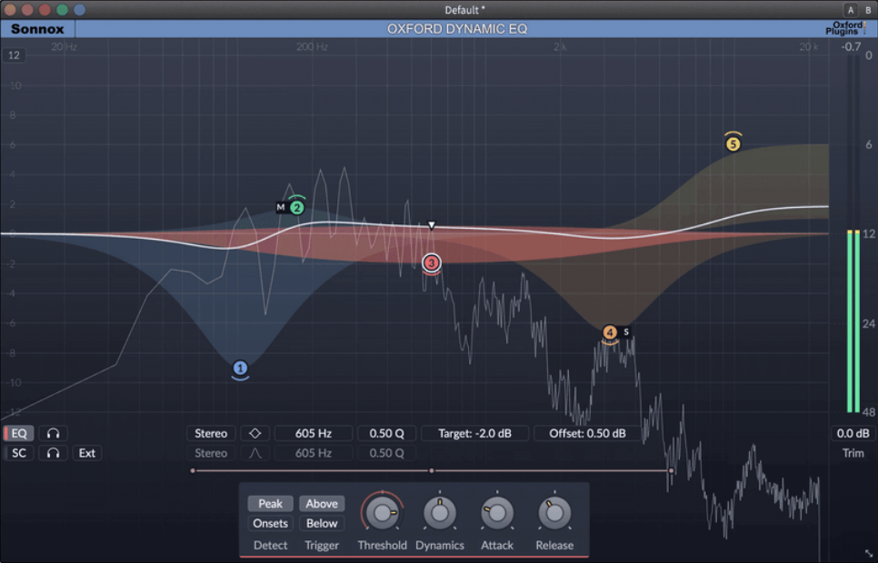The height and width of the screenshot is (563, 878).
Task: Toggle Ext external sidechain
Action: 86,453
